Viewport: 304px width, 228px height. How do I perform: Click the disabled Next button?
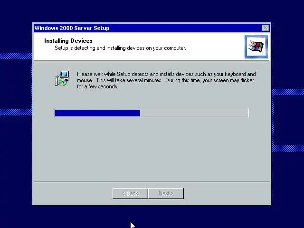pos(166,193)
